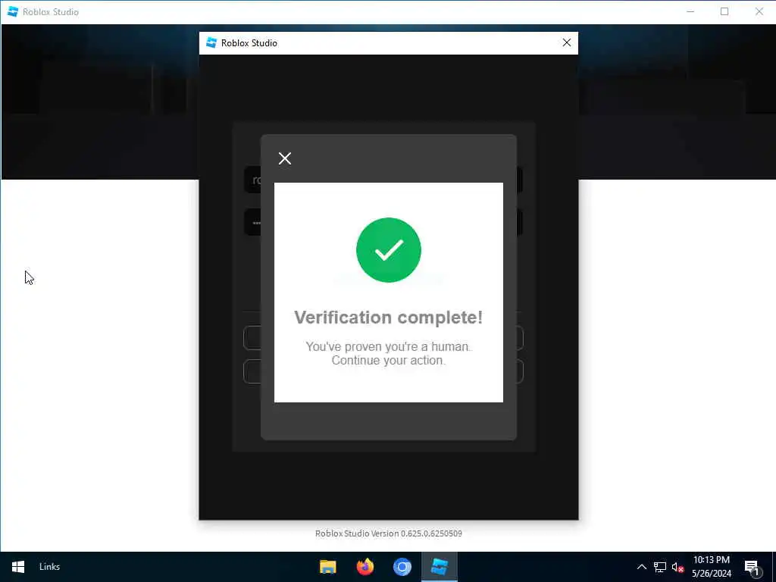776x582 pixels.
Task: Open File Explorer from the taskbar
Action: click(327, 567)
